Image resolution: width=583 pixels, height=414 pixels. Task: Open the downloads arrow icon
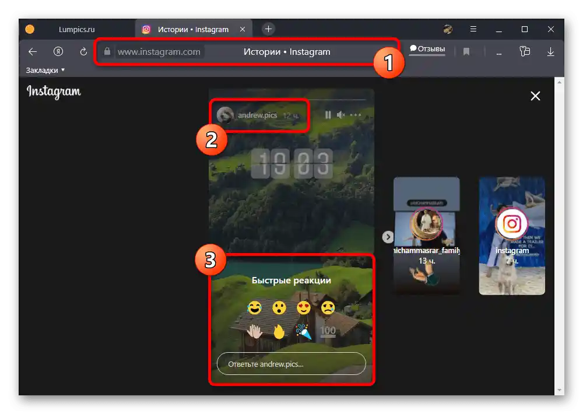[x=551, y=52]
